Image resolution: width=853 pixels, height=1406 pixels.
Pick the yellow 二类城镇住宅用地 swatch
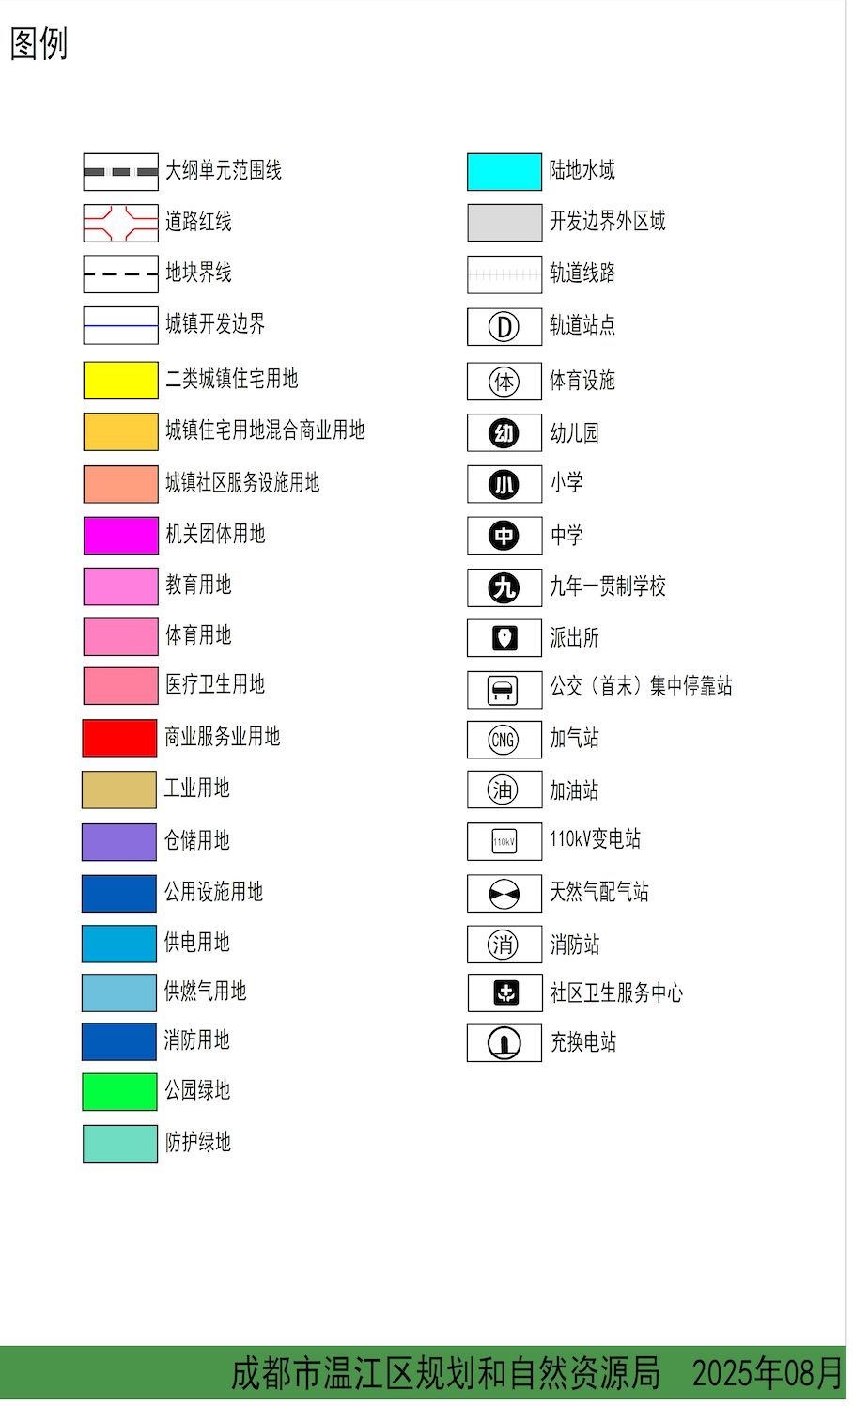point(120,381)
